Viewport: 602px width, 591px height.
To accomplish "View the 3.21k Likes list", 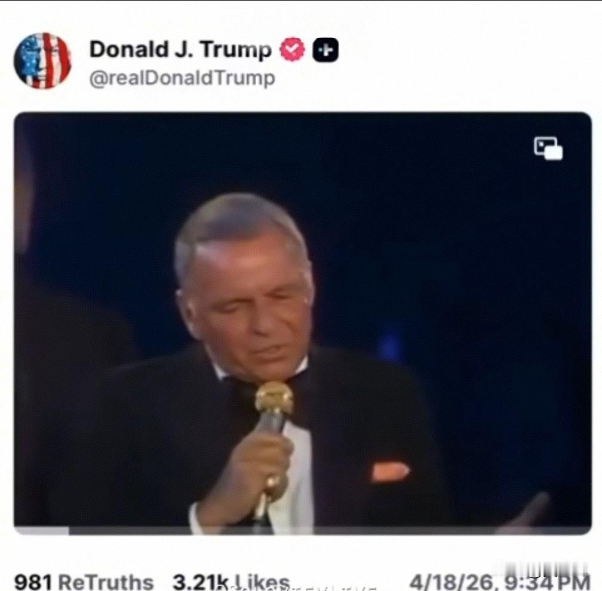I will (231, 582).
